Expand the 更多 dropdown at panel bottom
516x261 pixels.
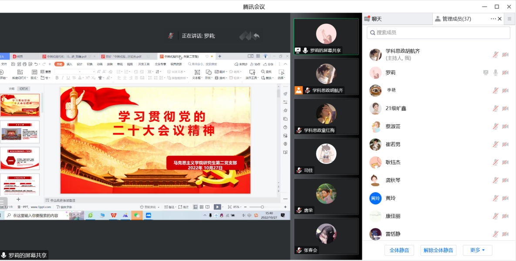(x=477, y=250)
